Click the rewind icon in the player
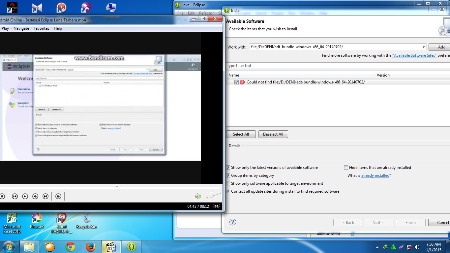The image size is (450, 253). click(x=25, y=196)
